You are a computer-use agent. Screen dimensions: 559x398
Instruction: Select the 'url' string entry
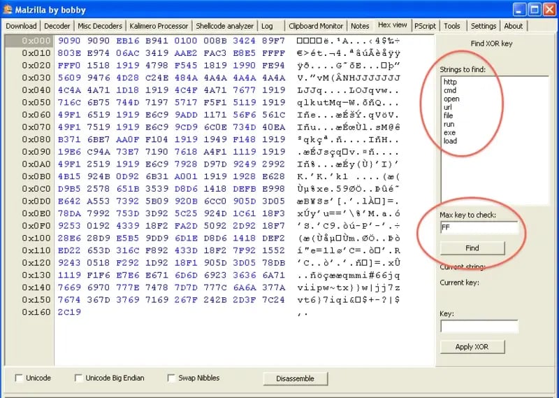tap(447, 107)
